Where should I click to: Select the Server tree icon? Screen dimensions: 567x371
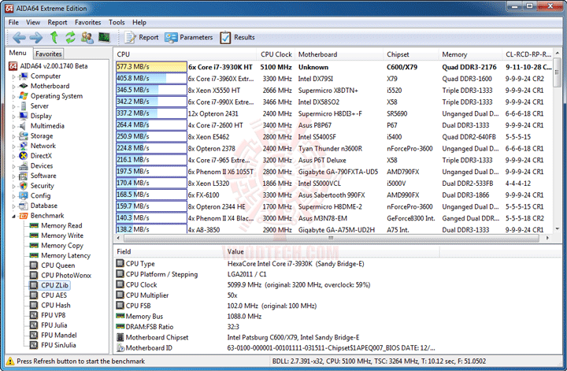click(x=24, y=106)
